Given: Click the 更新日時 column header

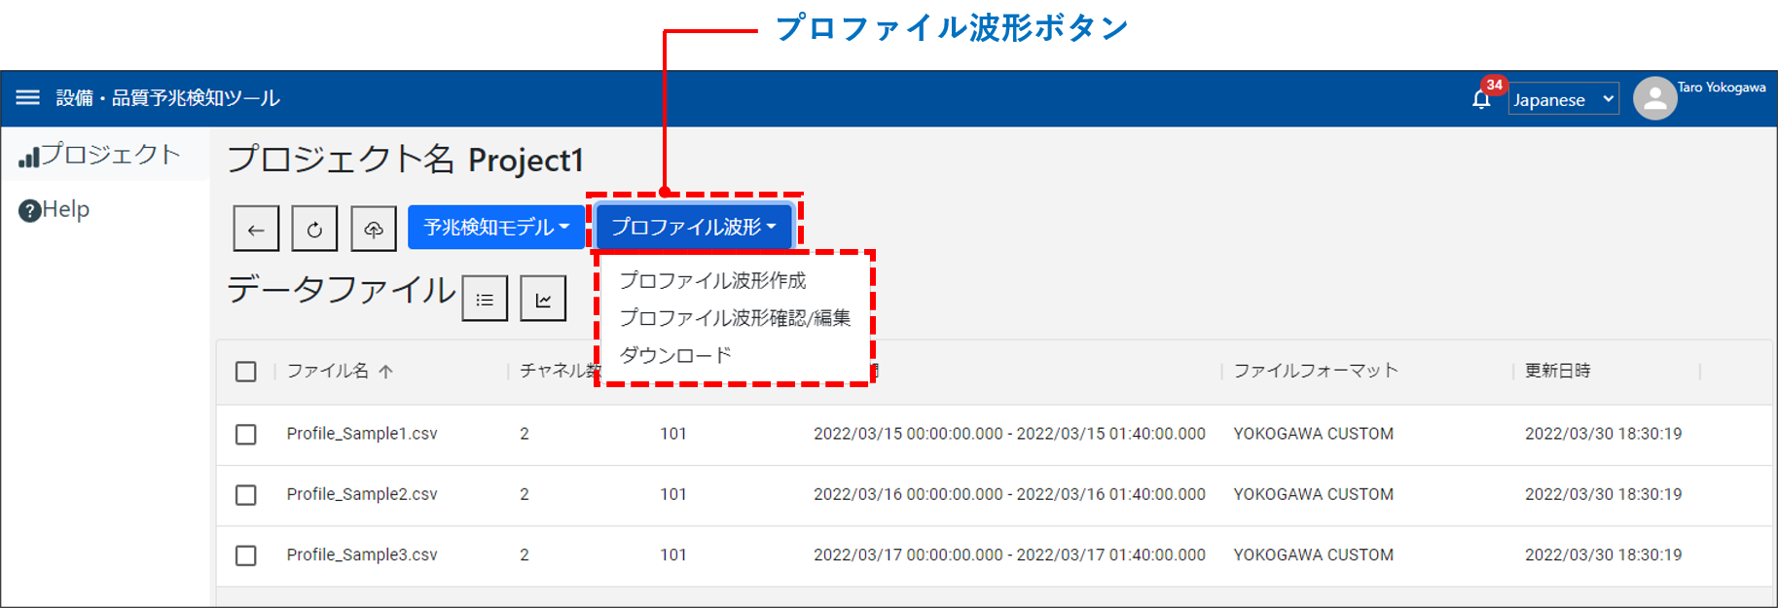Looking at the screenshot, I should click(x=1557, y=371).
